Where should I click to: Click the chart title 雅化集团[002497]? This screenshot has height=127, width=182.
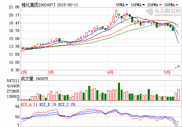(38, 5)
